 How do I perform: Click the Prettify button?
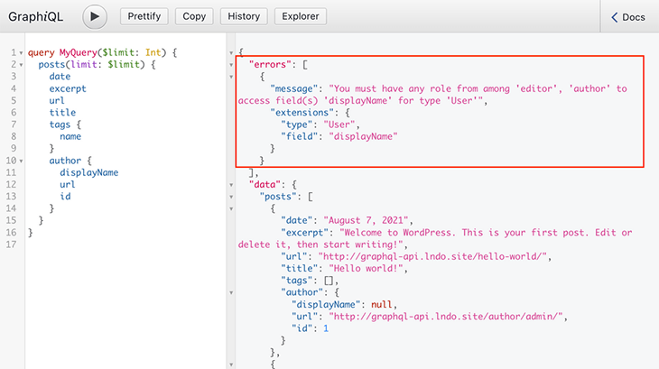(x=144, y=16)
